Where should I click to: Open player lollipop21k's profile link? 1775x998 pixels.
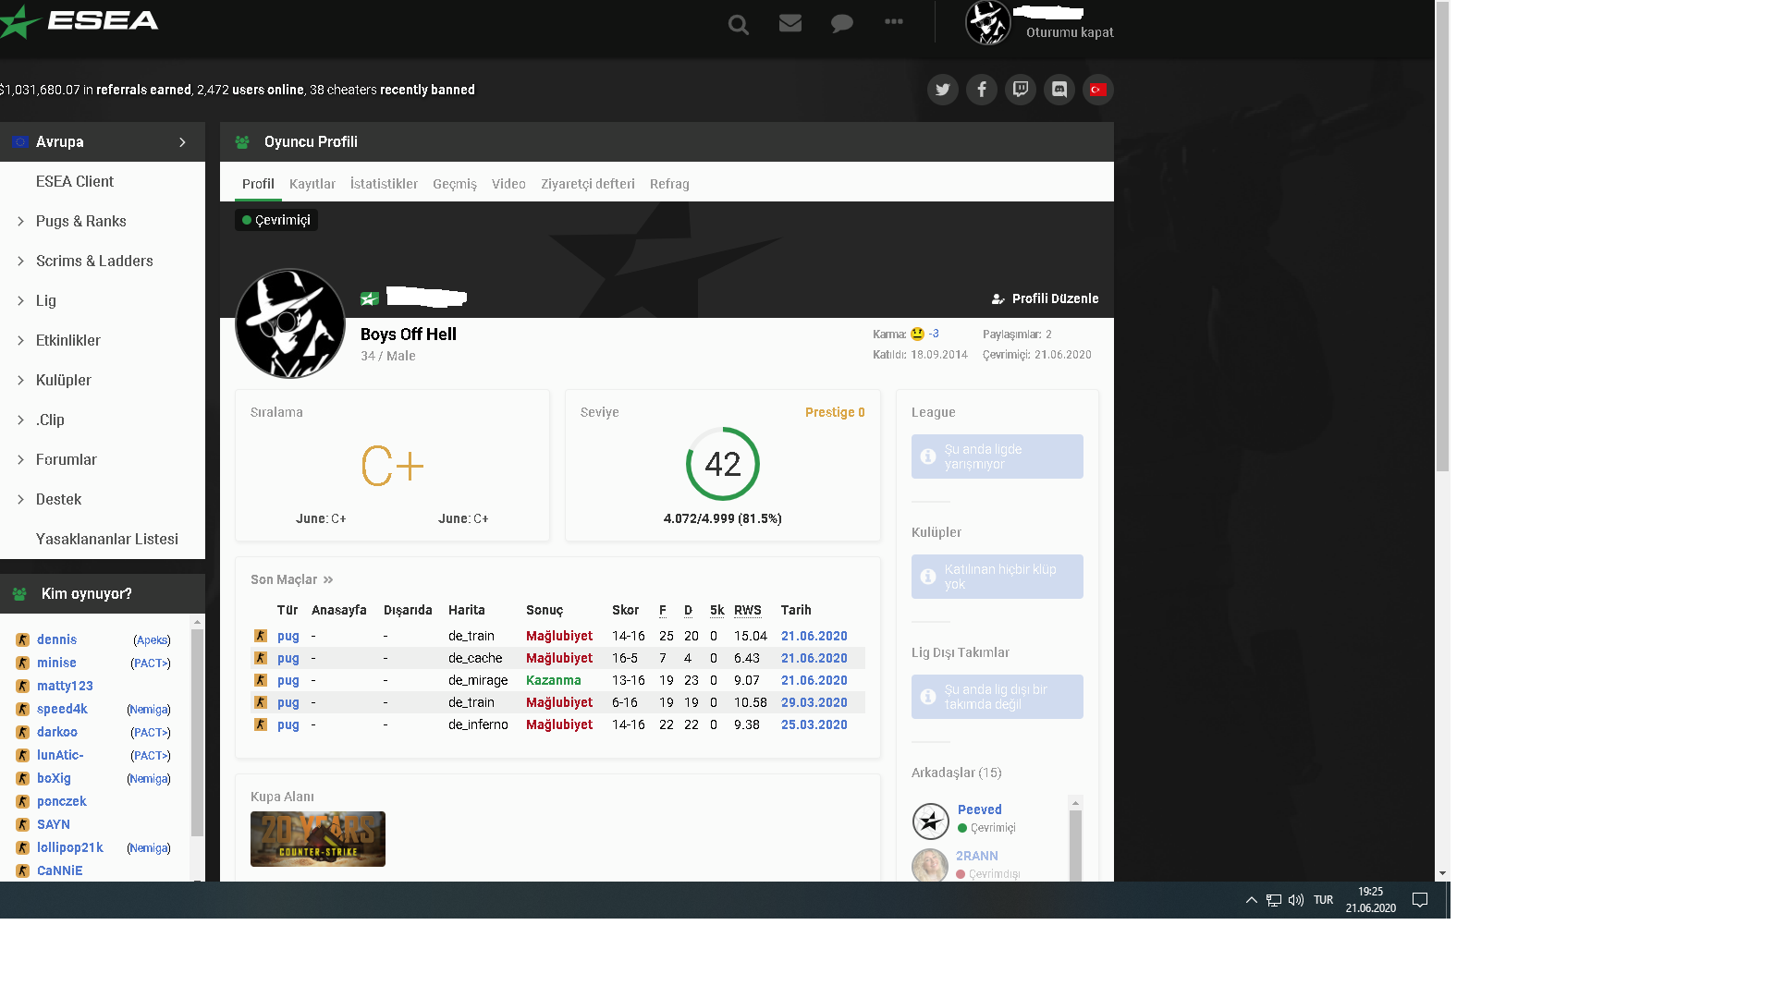[70, 847]
